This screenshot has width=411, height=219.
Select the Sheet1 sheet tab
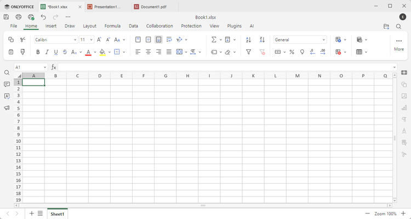(x=58, y=214)
